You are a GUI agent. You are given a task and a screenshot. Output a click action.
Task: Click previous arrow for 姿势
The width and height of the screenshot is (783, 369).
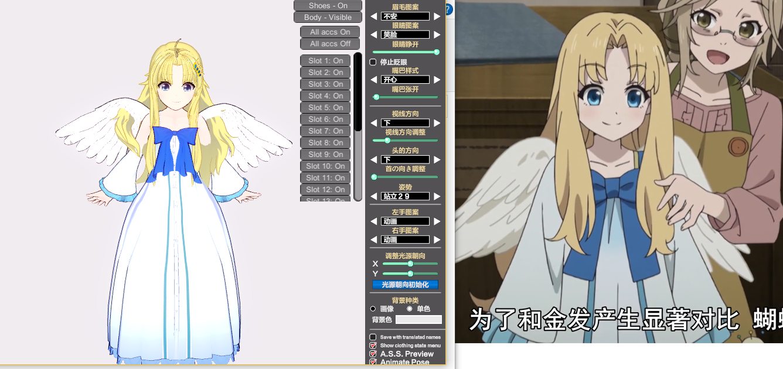[x=374, y=196]
